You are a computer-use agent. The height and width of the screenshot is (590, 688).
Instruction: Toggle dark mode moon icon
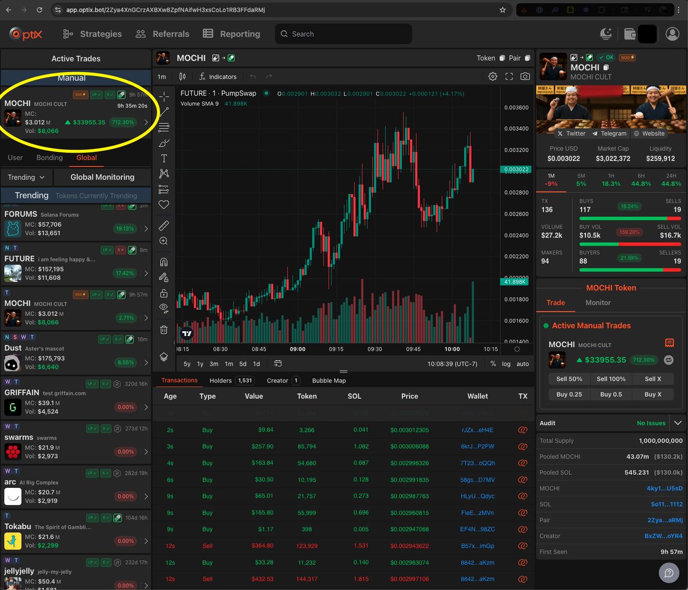click(606, 34)
